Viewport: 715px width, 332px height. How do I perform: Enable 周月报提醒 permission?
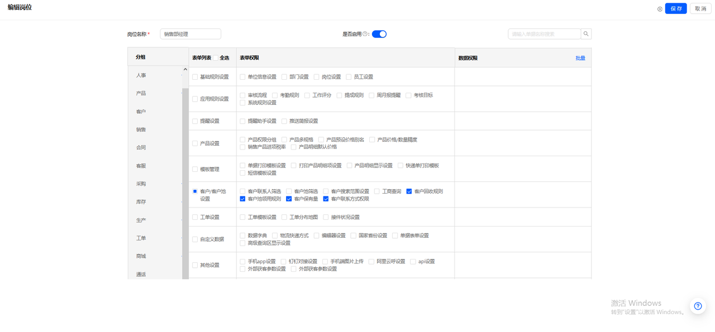pos(371,95)
